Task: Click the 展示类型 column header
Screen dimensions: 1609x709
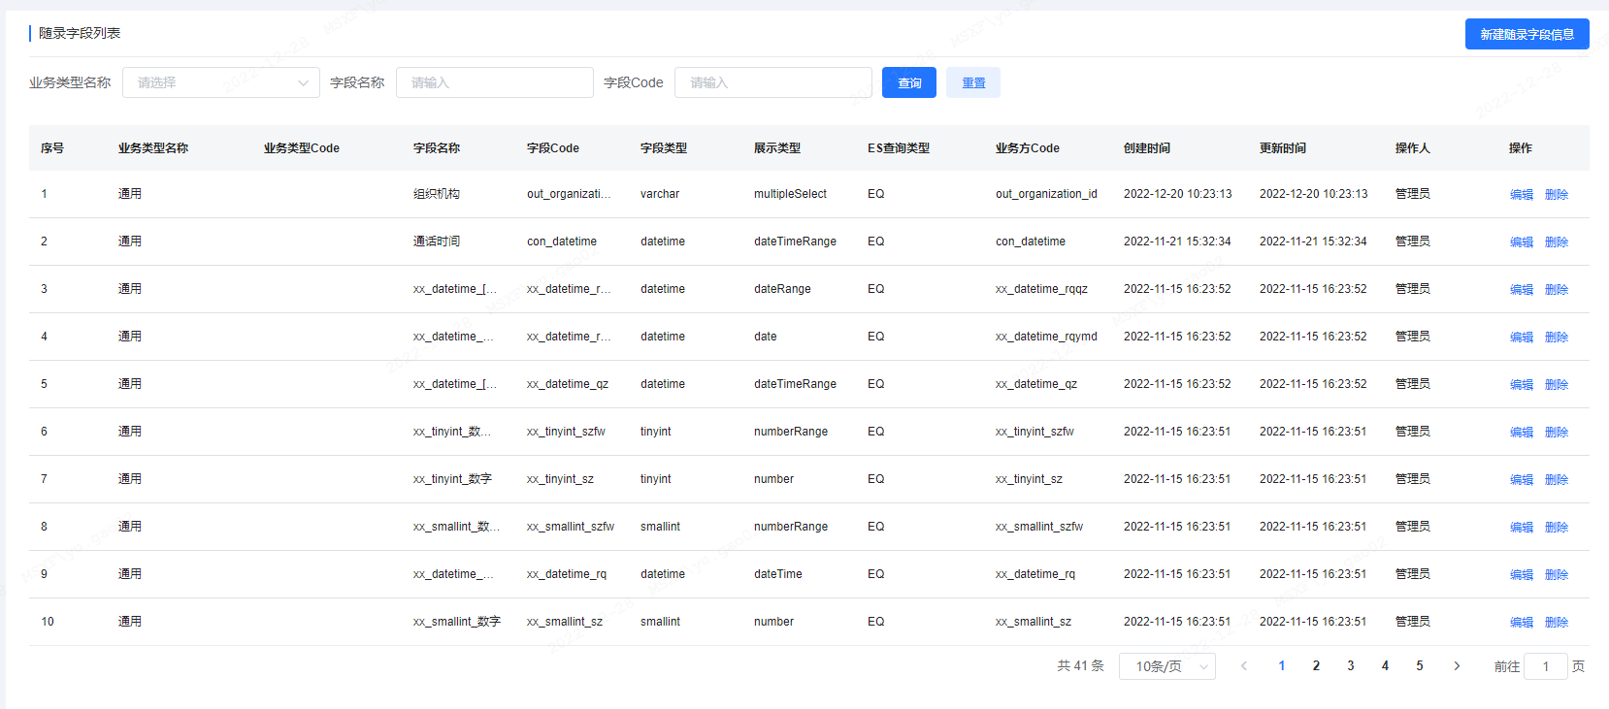Action: pyautogui.click(x=777, y=148)
